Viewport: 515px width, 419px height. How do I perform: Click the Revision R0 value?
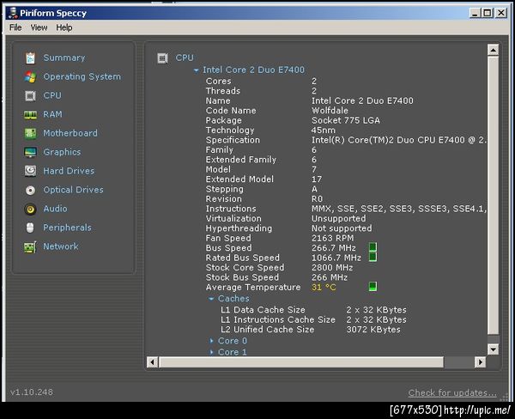coord(317,199)
